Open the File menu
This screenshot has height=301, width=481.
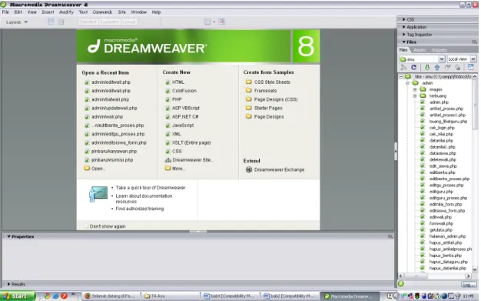click(5, 12)
